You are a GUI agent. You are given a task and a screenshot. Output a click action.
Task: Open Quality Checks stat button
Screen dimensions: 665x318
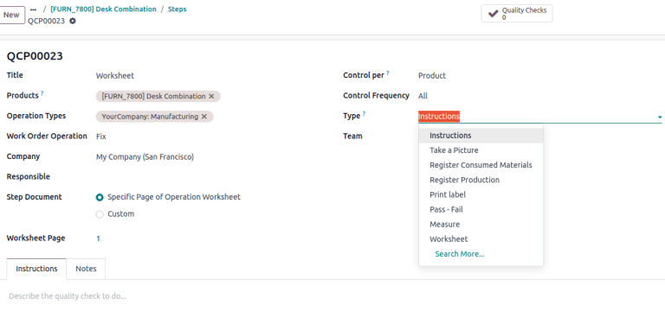click(517, 14)
